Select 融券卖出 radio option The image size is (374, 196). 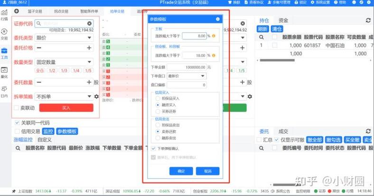(x=158, y=138)
